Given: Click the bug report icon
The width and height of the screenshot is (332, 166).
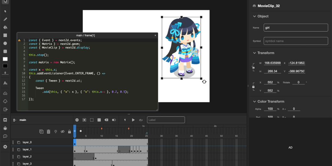Looking at the screenshot, I should pyautogui.click(x=5, y=128).
